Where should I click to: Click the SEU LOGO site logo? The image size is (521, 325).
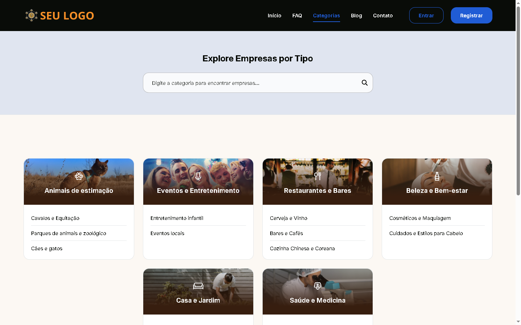tap(60, 16)
